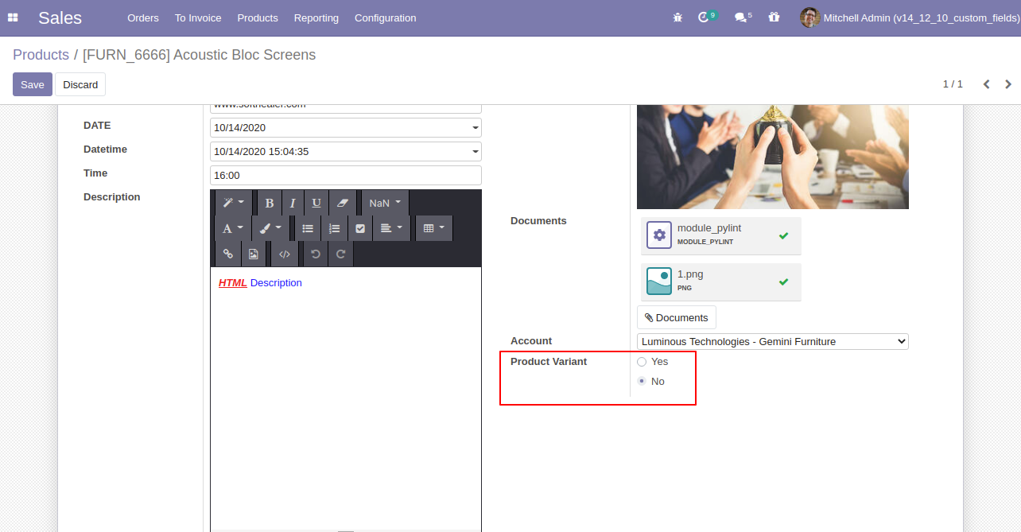
Task: Click the 1.png image file icon
Action: (659, 282)
